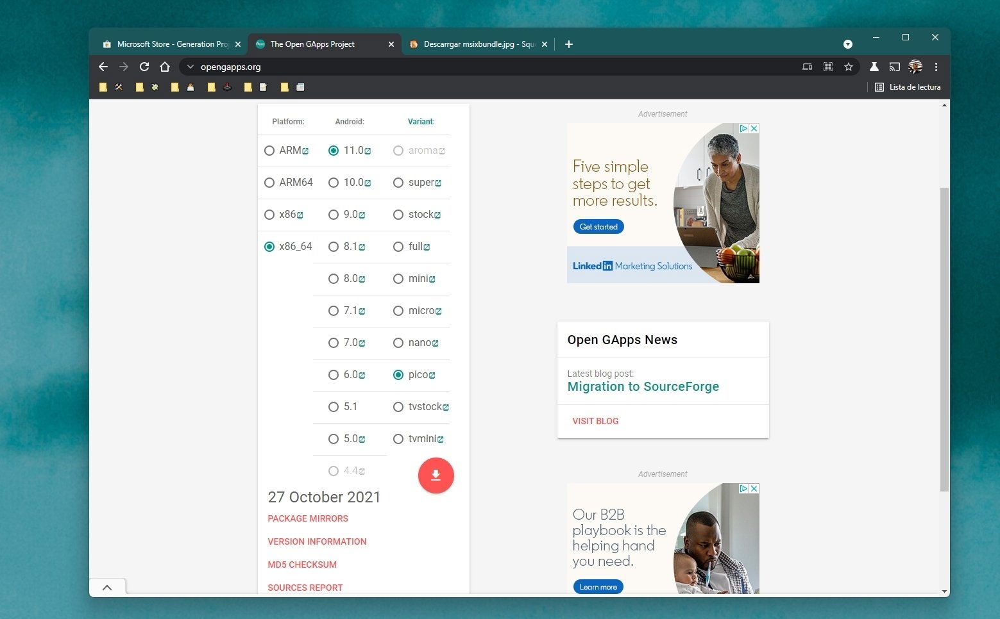
Task: Select the ARM platform radio button
Action: (x=269, y=151)
